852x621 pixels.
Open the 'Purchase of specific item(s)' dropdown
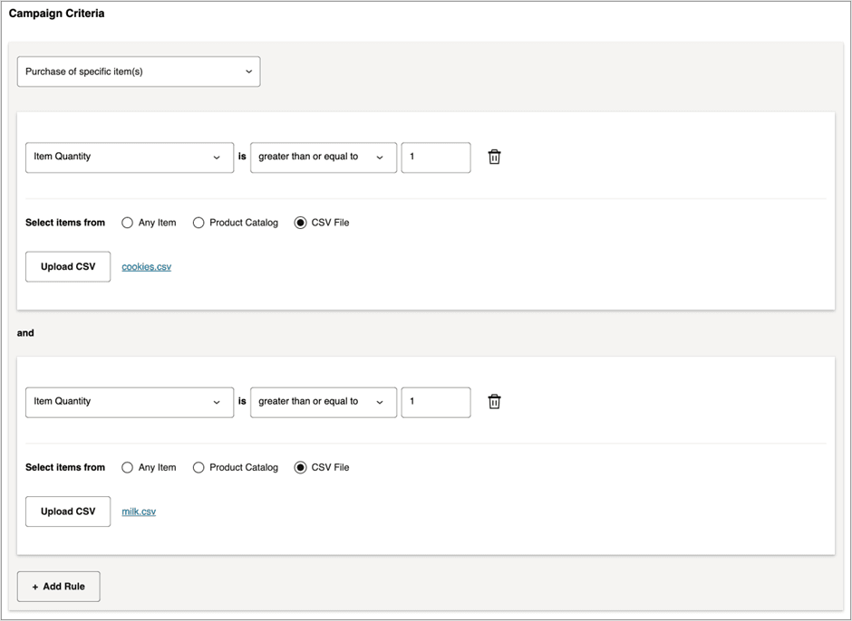139,72
